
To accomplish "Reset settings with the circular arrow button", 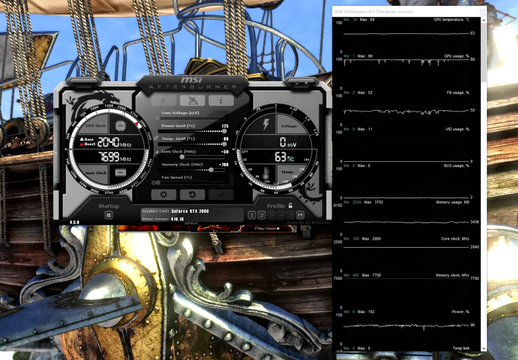I will pyautogui.click(x=192, y=195).
